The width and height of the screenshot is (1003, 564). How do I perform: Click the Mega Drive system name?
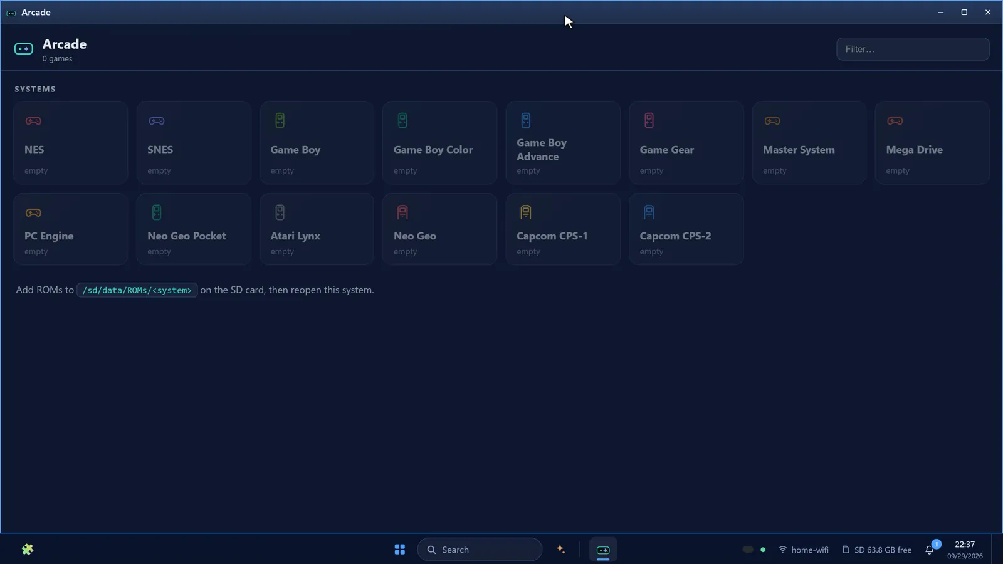pyautogui.click(x=915, y=150)
